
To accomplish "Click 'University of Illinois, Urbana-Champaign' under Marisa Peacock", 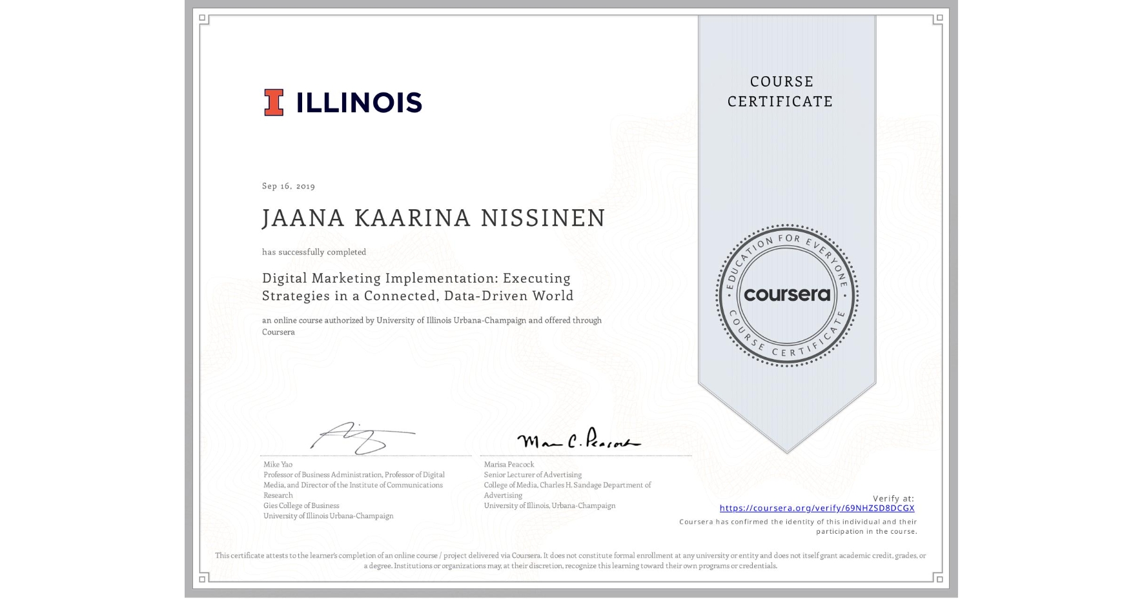I will [x=549, y=505].
